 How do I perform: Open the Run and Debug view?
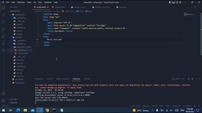[3, 29]
